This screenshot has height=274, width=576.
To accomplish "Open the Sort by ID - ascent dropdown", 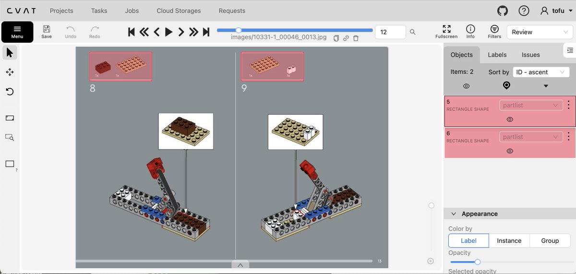I will 541,72.
